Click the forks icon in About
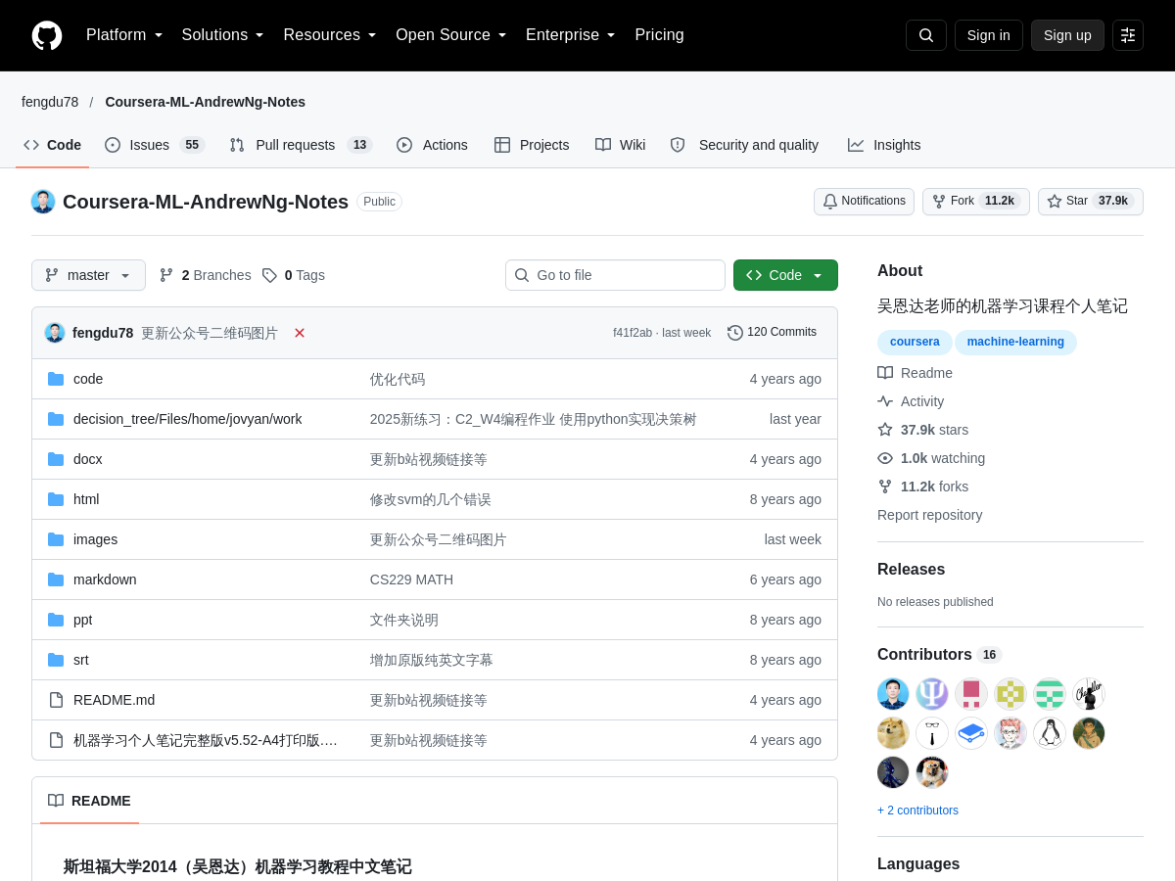1175x881 pixels. (x=885, y=487)
